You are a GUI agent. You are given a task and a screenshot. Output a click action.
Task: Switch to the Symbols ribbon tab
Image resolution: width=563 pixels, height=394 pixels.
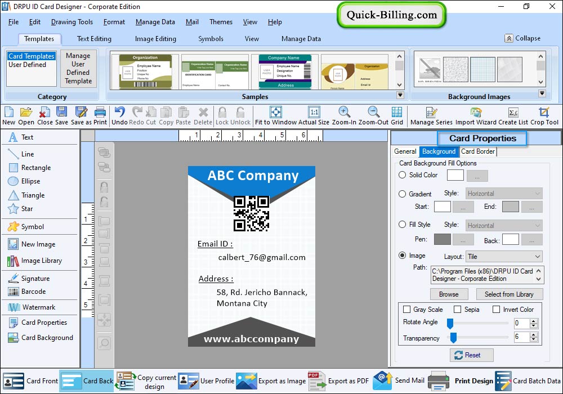(211, 39)
